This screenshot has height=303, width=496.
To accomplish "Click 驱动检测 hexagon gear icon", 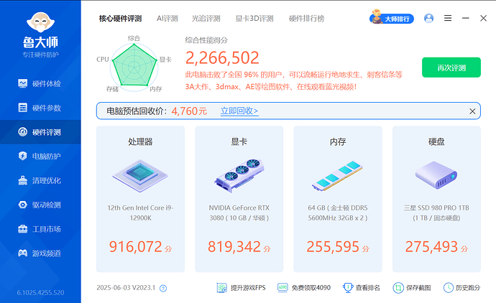I will click(x=23, y=205).
